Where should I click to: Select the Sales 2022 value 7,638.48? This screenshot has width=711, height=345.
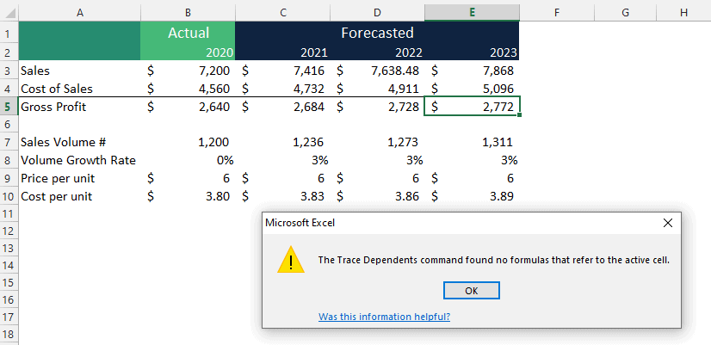tap(377, 71)
